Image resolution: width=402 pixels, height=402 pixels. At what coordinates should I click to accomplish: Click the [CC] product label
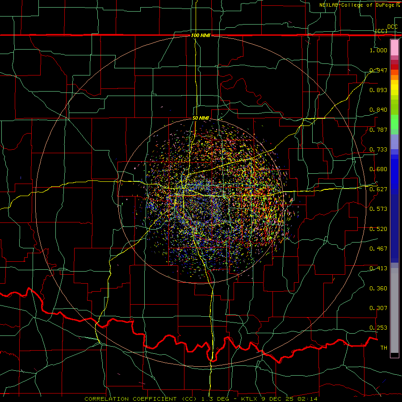(x=381, y=31)
